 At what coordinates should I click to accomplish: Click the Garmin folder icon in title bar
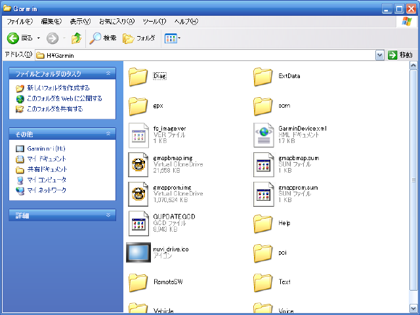pos(7,9)
